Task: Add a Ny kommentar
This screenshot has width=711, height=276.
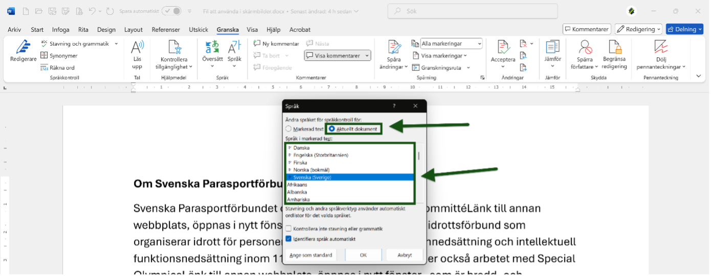Action: (x=276, y=44)
